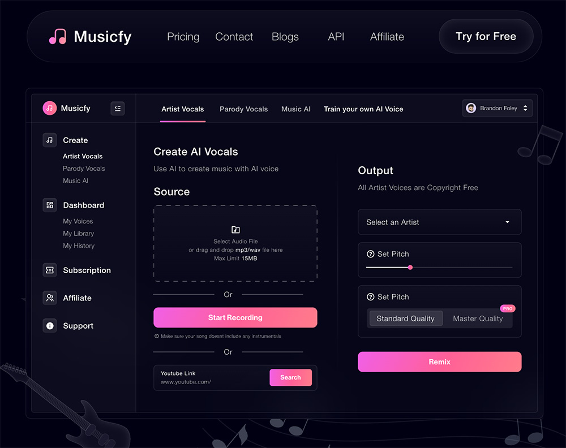Open Support in sidebar
This screenshot has width=566, height=448.
coord(78,326)
